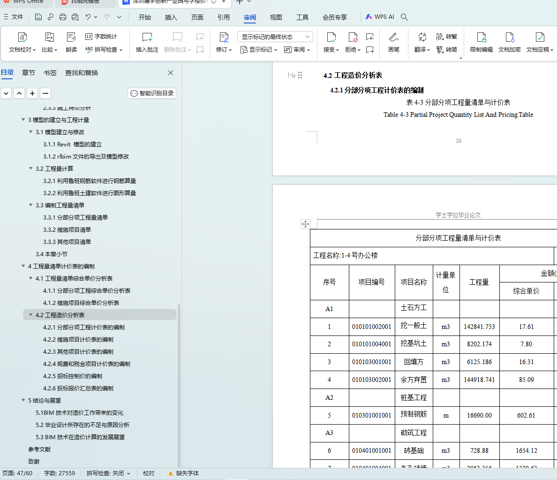557x480 pixels.
Task: Convert to Simplified Chinese (转简)
Action: 446,50
